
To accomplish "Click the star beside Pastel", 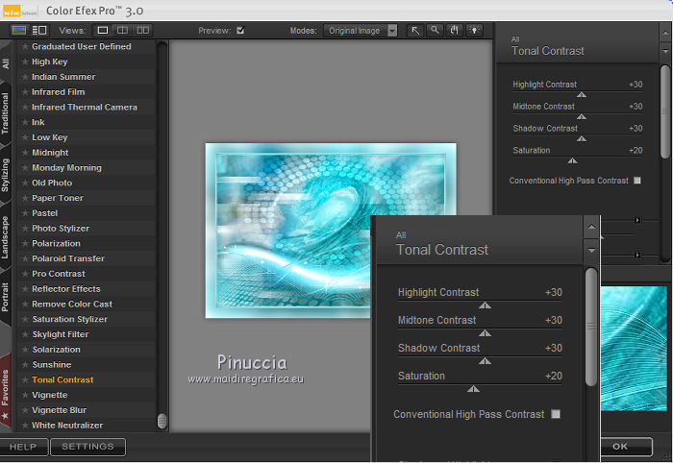I will coord(25,213).
